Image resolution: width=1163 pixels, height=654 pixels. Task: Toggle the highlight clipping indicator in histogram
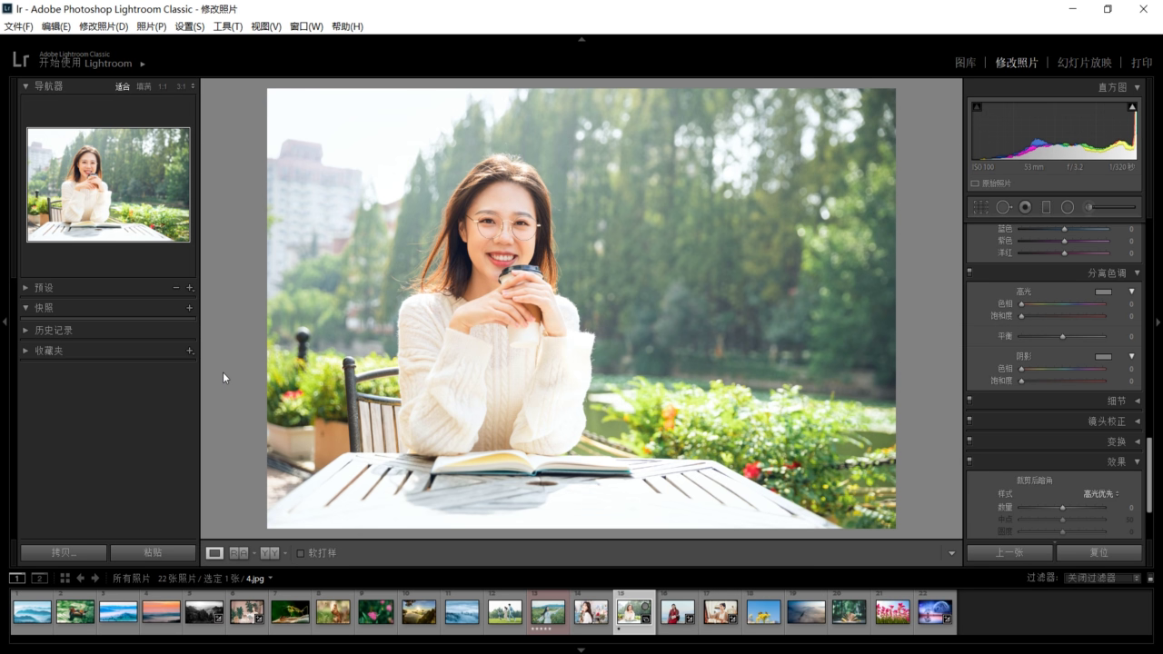tap(1132, 107)
